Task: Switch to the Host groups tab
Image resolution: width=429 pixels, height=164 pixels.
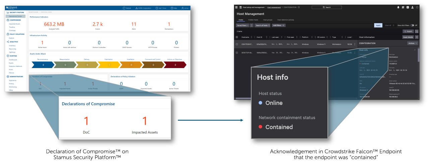Action: pyautogui.click(x=268, y=20)
